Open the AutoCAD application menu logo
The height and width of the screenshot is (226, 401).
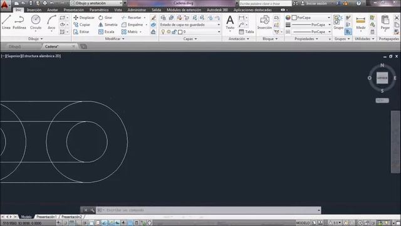[x=4, y=4]
